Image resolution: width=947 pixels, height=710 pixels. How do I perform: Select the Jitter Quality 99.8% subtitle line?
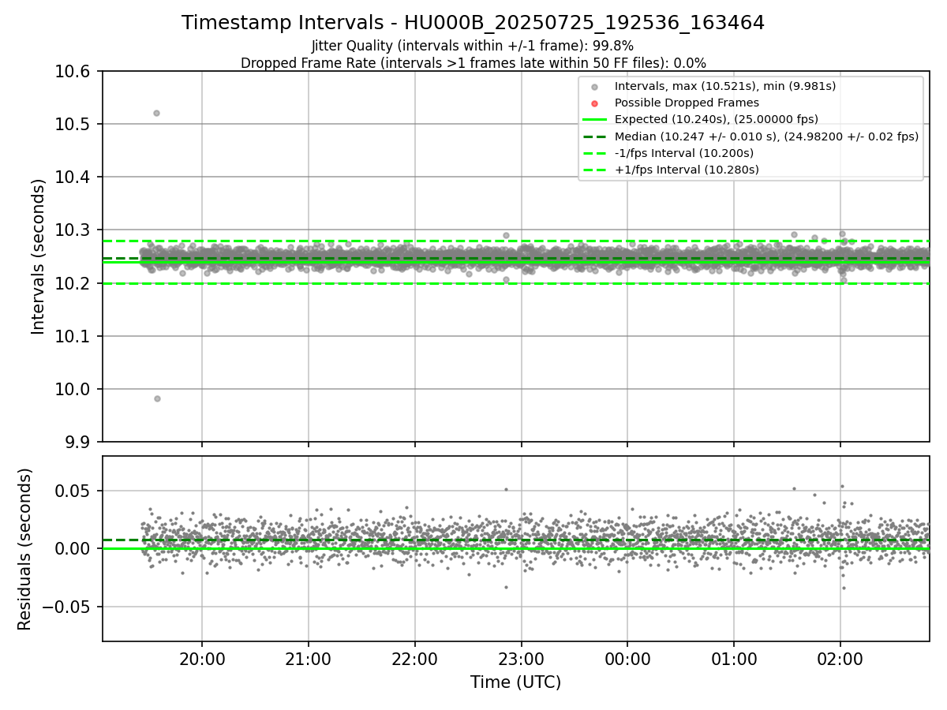pos(473,46)
